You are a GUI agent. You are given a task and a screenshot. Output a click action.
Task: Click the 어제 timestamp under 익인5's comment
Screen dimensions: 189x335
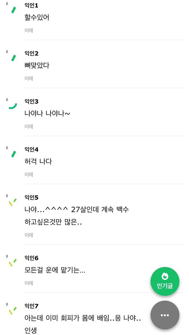tap(29, 235)
